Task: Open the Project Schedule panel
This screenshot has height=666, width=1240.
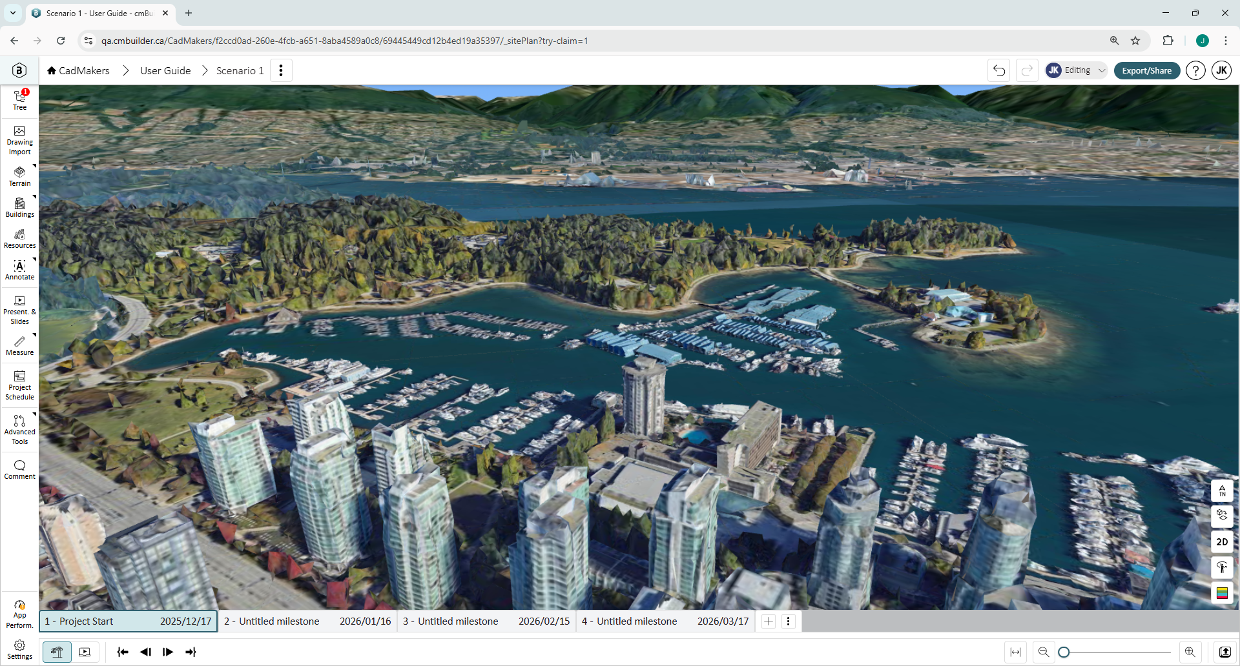Action: click(19, 386)
